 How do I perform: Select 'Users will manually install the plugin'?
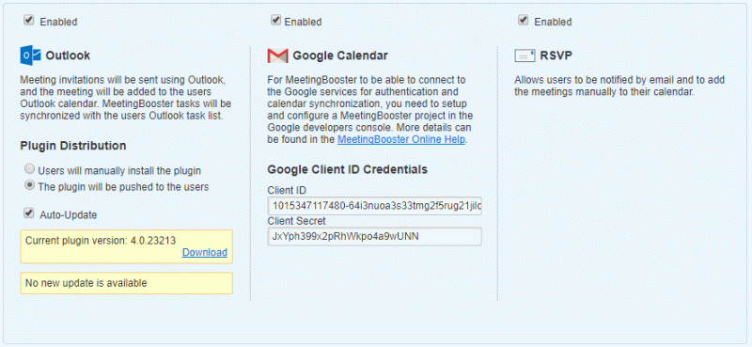[x=30, y=169]
